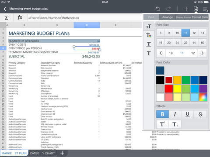Tap the undo arrow icon

158,9
